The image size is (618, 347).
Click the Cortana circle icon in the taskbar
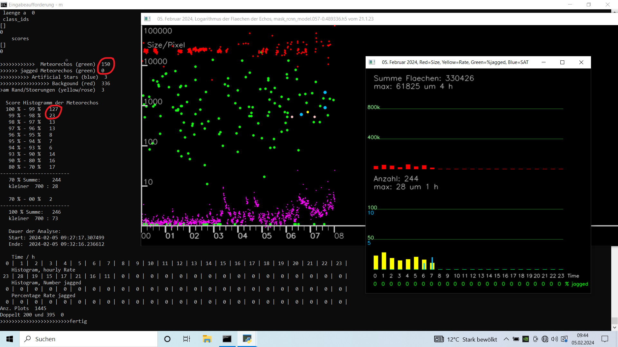tap(167, 339)
